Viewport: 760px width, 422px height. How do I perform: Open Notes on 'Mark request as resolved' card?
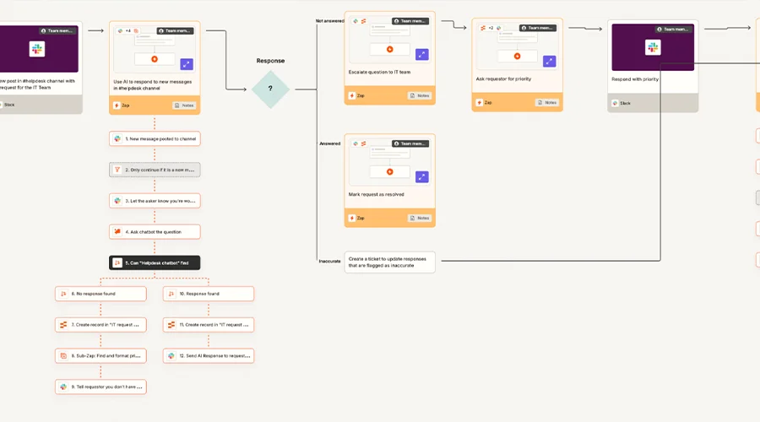click(x=420, y=218)
